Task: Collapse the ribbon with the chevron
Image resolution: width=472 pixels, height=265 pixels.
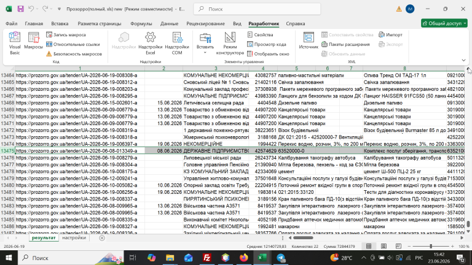Action: [463, 60]
